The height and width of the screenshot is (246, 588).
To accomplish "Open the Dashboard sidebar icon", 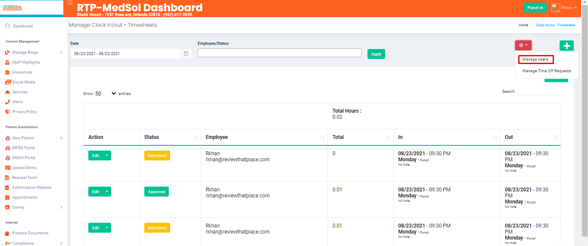I will point(8,26).
